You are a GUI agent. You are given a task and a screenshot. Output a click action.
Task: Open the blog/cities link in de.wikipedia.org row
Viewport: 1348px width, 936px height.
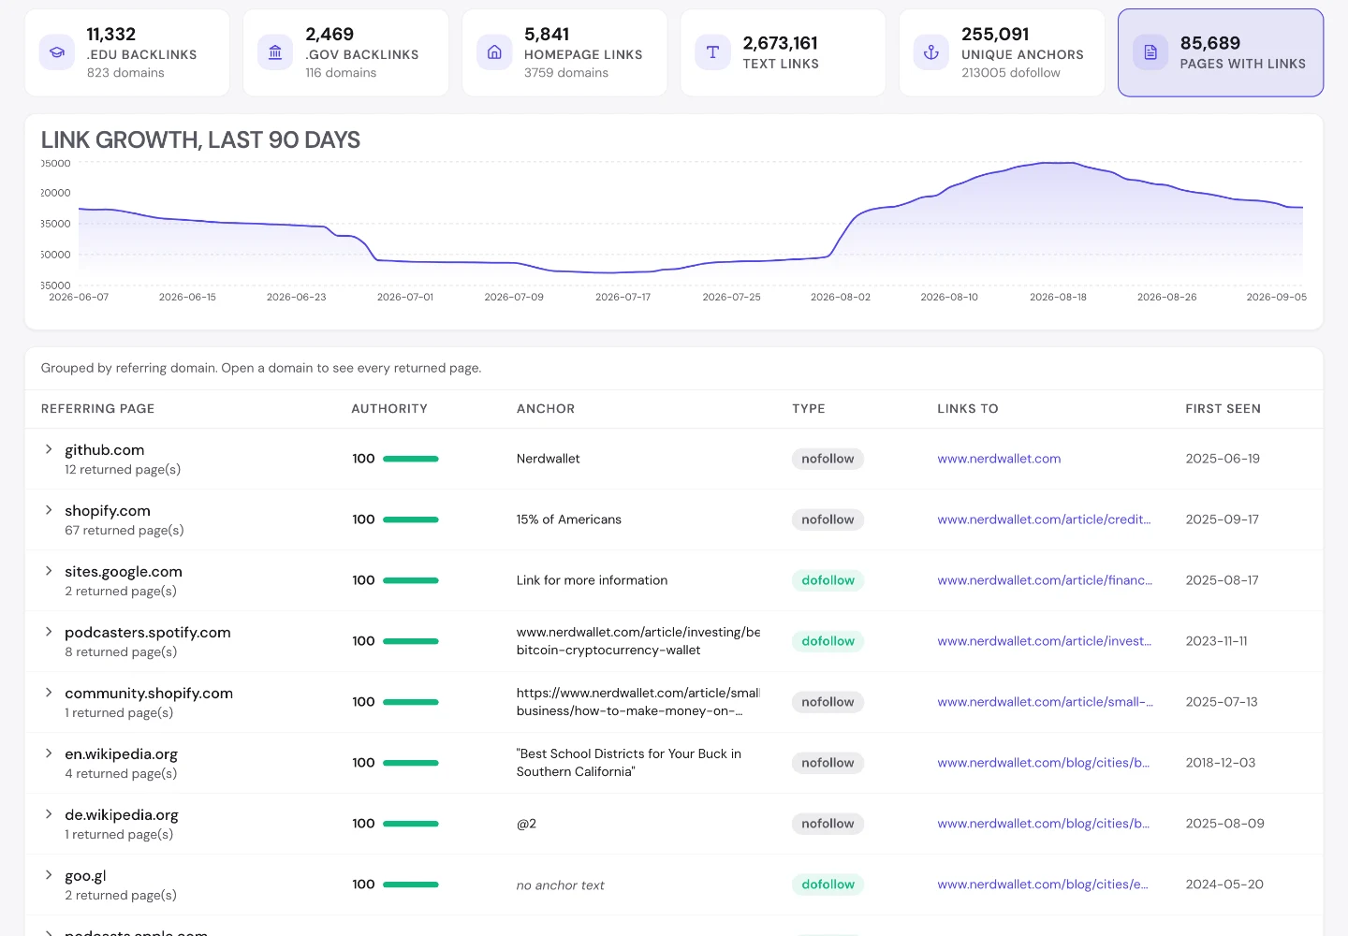(1043, 824)
